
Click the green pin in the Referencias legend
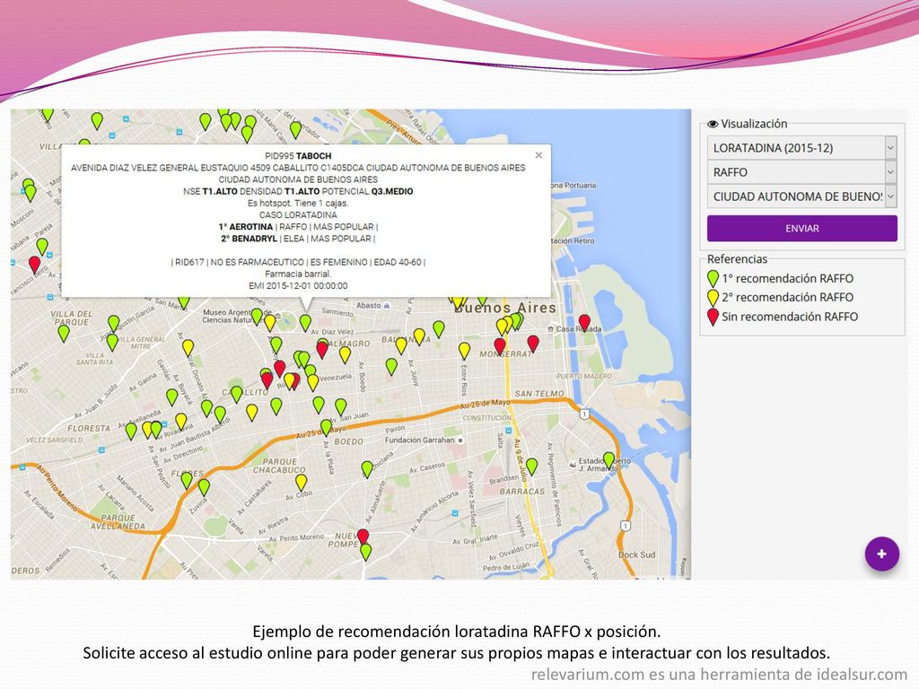click(x=713, y=279)
